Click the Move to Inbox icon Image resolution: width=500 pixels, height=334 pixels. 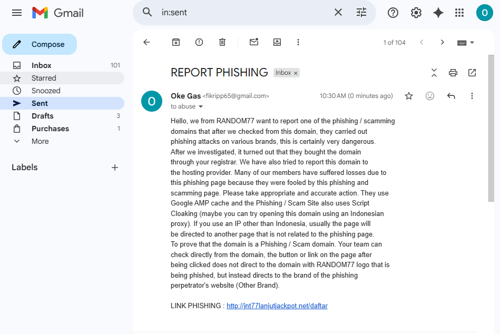[x=277, y=42]
